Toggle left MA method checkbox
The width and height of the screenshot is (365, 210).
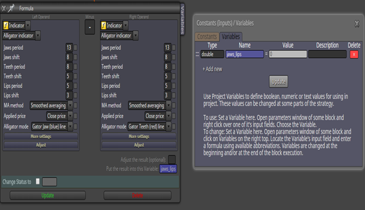pos(75,105)
